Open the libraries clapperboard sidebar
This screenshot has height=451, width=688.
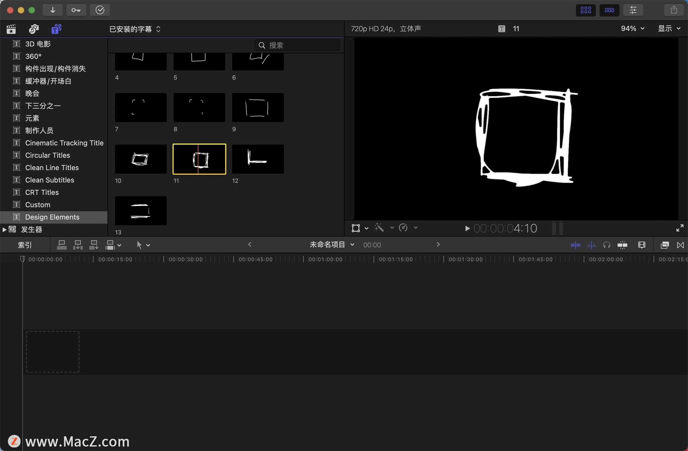[x=11, y=29]
